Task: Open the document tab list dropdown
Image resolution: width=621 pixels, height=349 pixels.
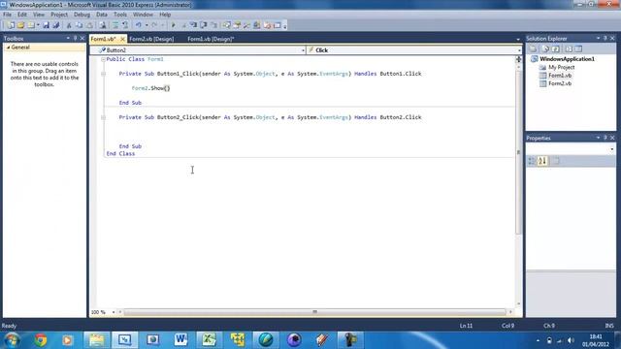Action: [518, 39]
